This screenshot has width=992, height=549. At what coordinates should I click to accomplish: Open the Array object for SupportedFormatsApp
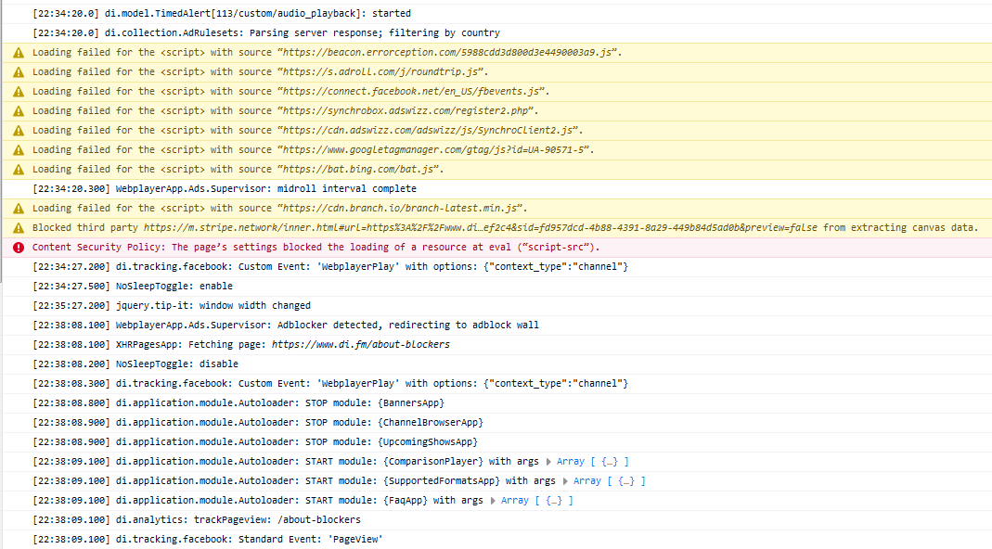(610, 481)
